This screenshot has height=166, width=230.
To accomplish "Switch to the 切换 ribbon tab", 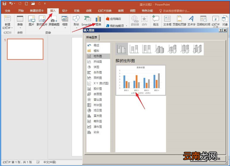I will pos(77,11).
